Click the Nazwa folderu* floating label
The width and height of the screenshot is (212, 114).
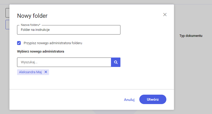(30, 25)
